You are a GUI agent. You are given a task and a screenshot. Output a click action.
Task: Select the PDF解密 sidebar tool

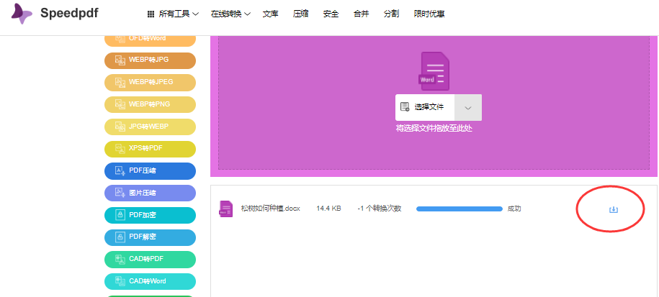[x=150, y=237]
